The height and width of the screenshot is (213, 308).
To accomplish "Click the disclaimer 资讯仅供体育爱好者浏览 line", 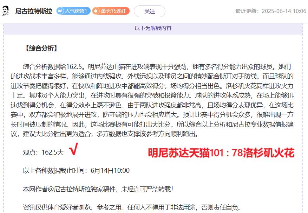I will coord(132,207).
